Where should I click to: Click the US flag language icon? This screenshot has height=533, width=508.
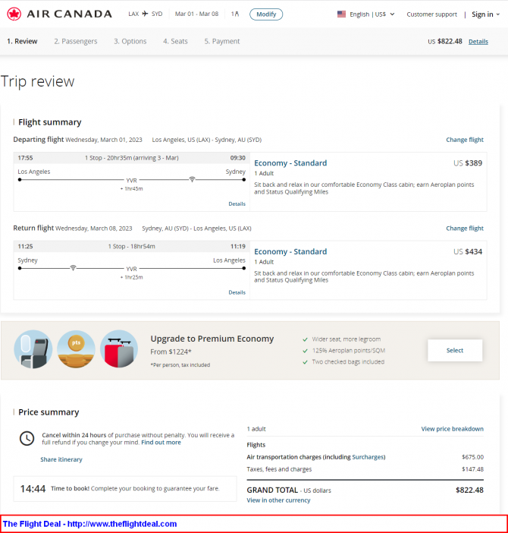click(341, 14)
